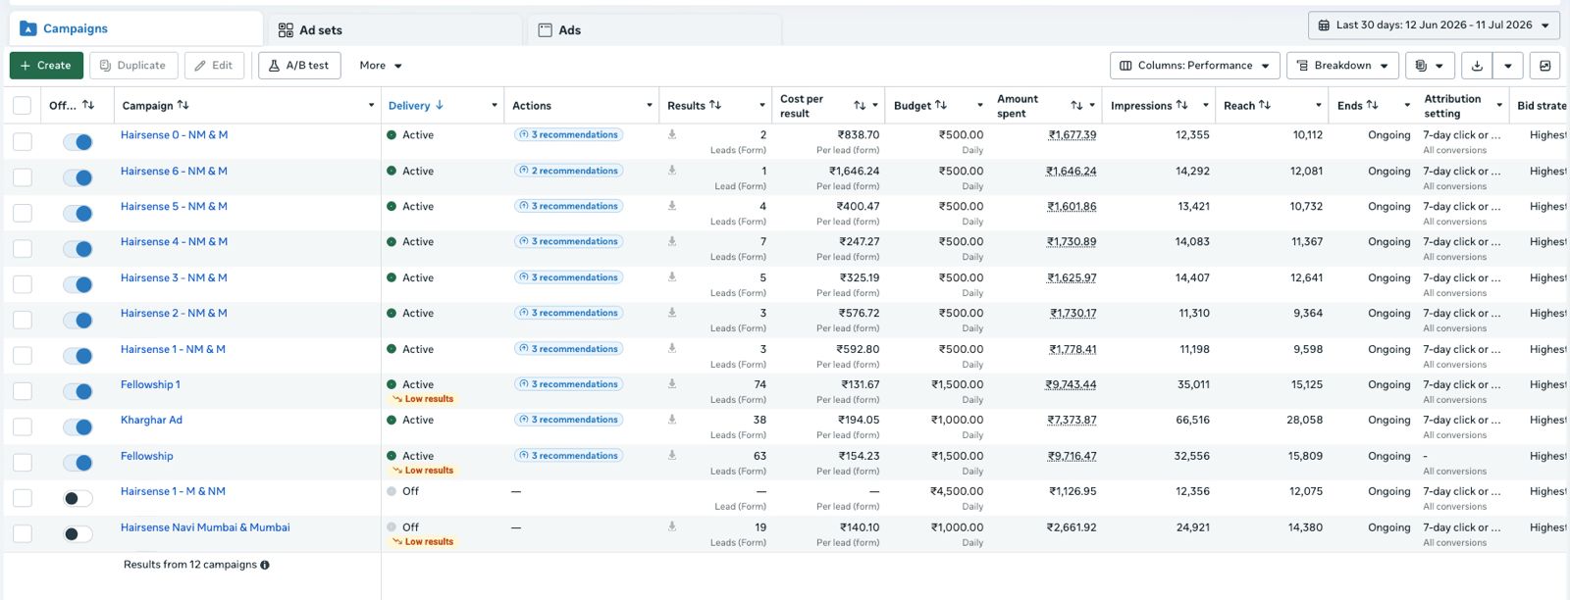Screen dimensions: 1570x600
Task: Click the download leads icon for Hairsense 6 row
Action: pos(672,171)
